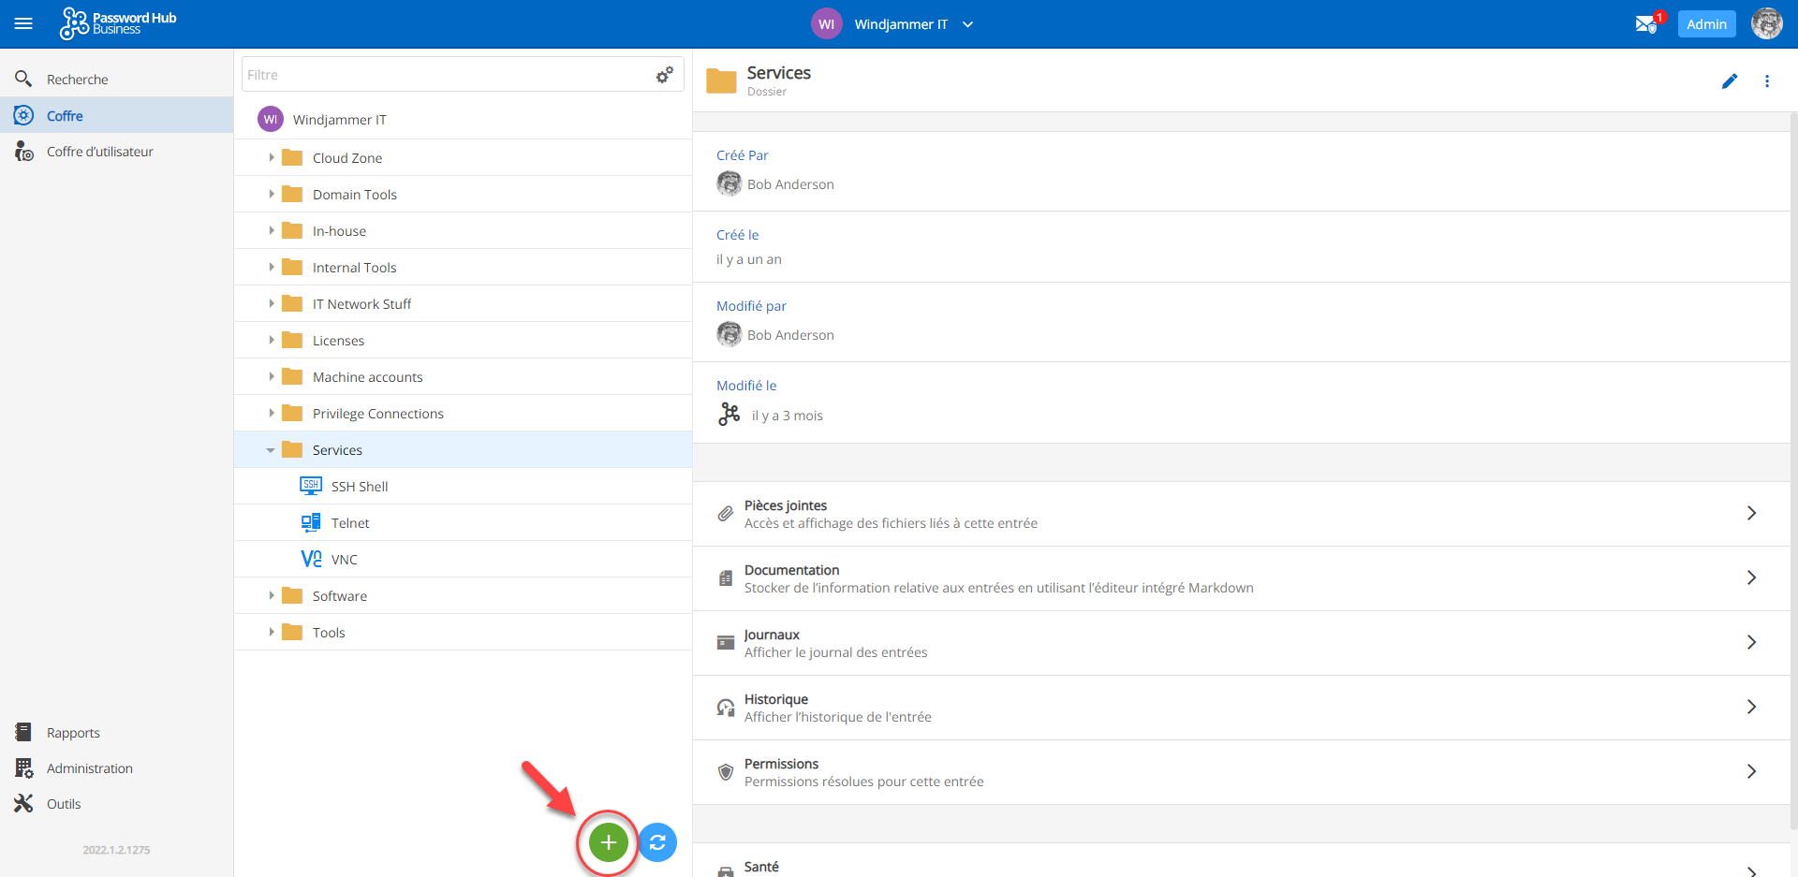1798x877 pixels.
Task: Click the green add entry button
Action: click(608, 842)
